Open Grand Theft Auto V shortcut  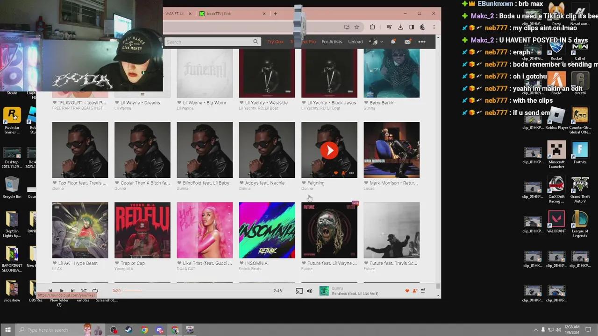[580, 190]
